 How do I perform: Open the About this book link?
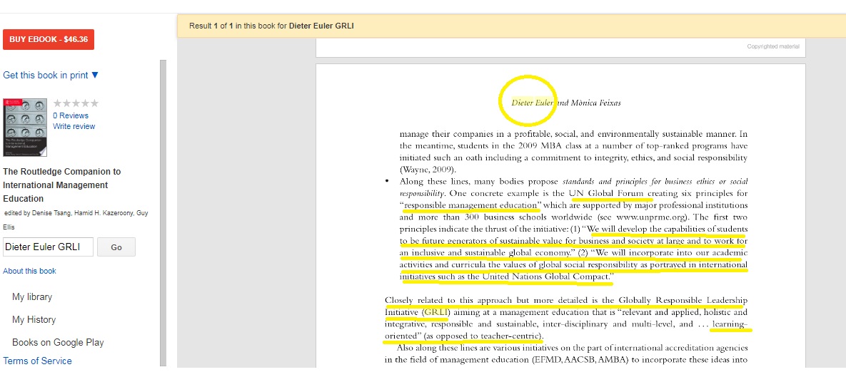pyautogui.click(x=30, y=271)
